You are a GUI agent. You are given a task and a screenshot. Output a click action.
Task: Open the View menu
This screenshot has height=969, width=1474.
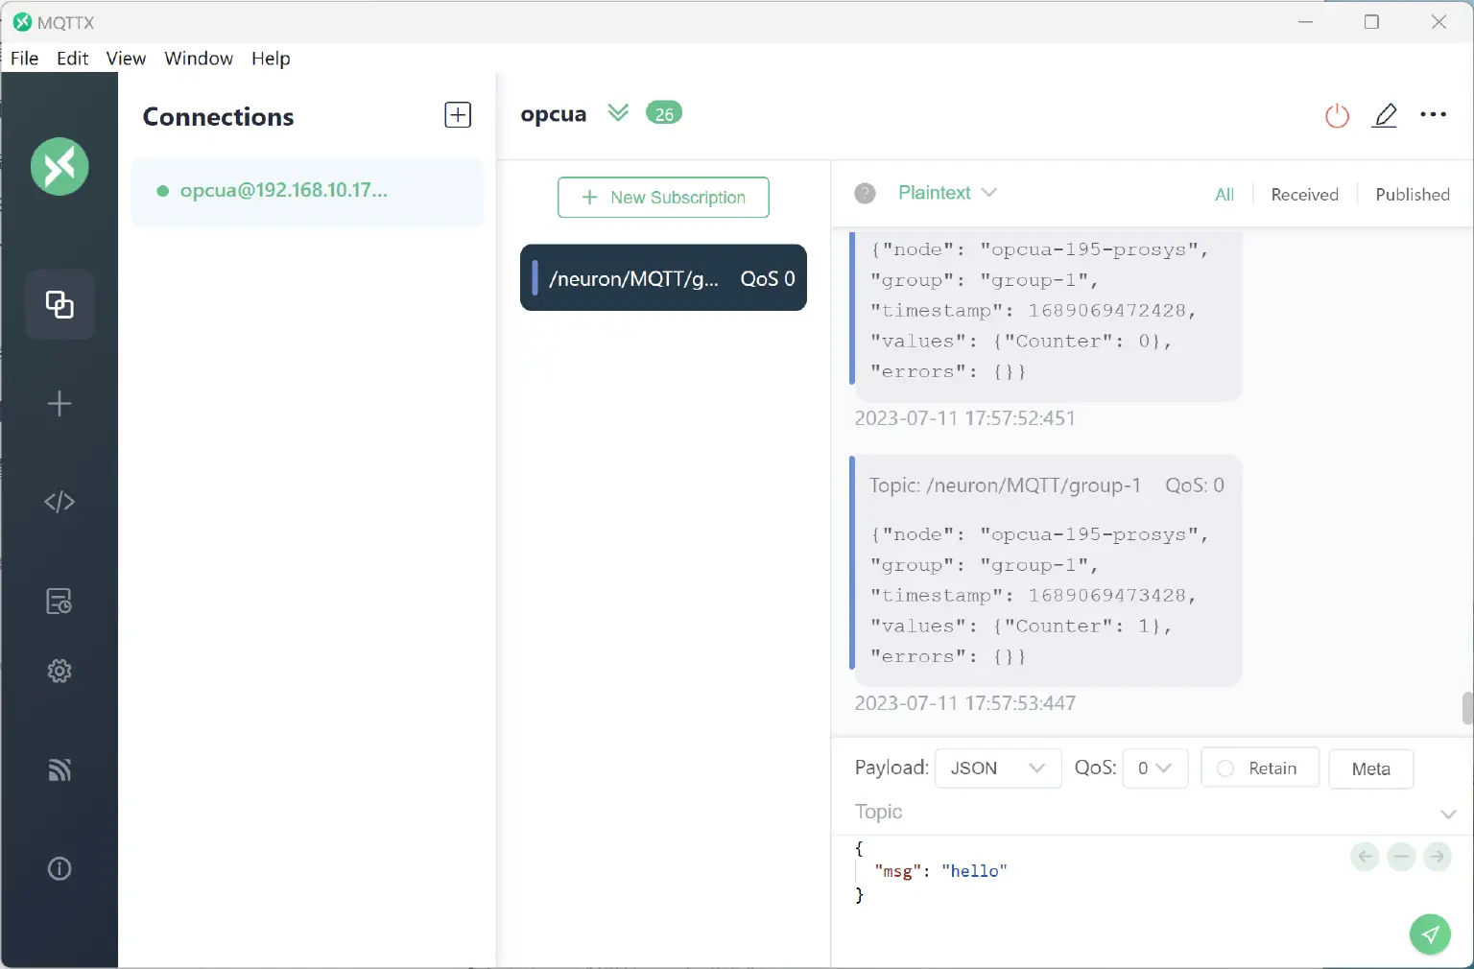pyautogui.click(x=126, y=59)
